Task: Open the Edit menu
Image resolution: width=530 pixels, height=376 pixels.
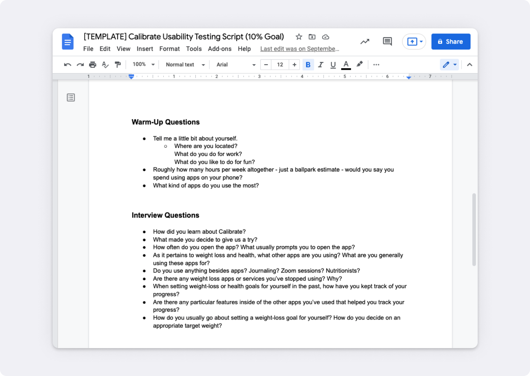Action: 105,49
